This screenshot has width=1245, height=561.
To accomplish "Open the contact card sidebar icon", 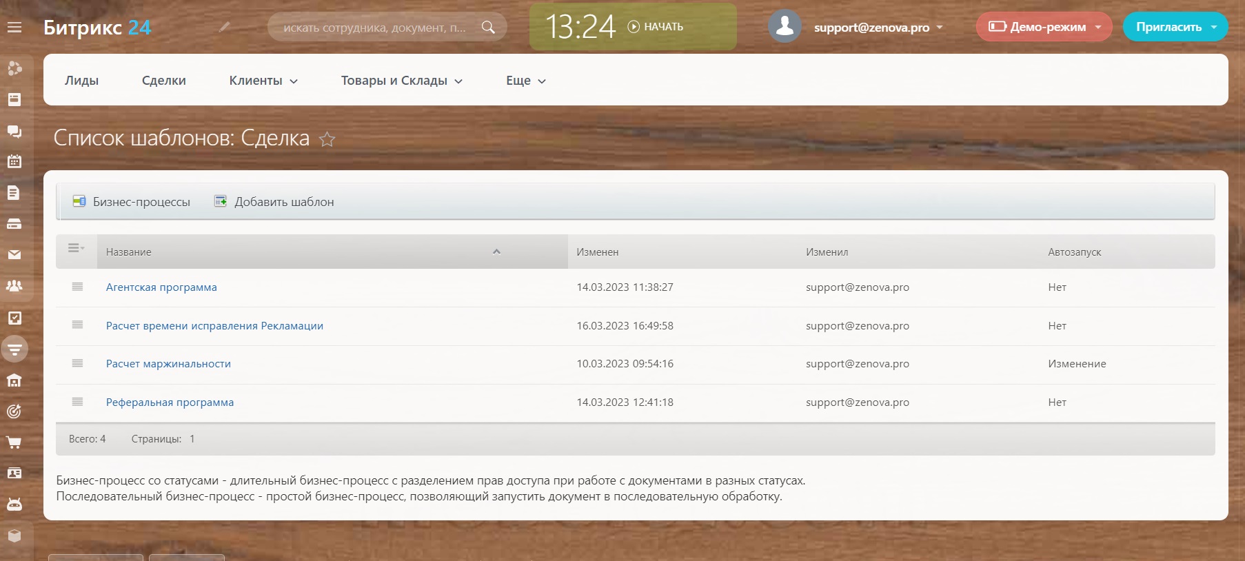I will (14, 473).
